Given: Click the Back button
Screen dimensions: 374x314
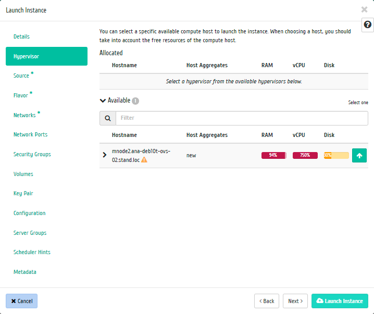Looking at the screenshot, I should 266,301.
